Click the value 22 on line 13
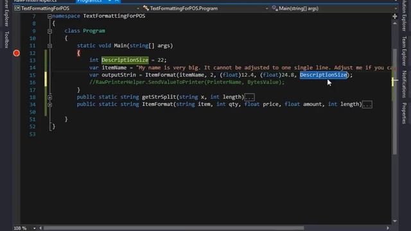 [161, 60]
